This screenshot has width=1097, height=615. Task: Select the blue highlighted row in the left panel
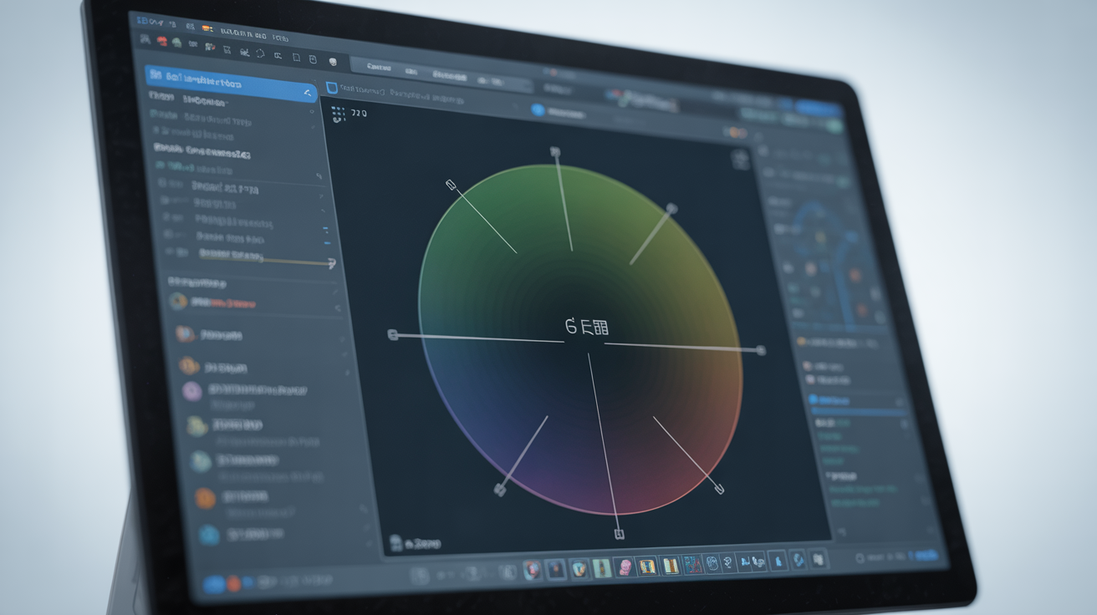tap(232, 84)
